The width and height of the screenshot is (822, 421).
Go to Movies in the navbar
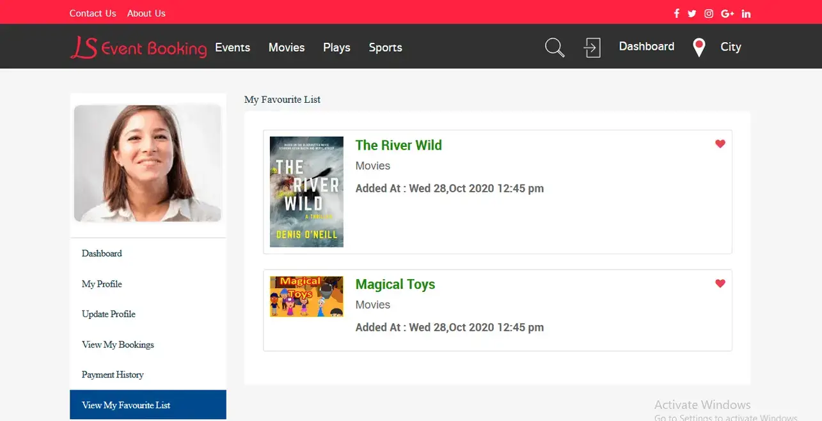coord(287,47)
